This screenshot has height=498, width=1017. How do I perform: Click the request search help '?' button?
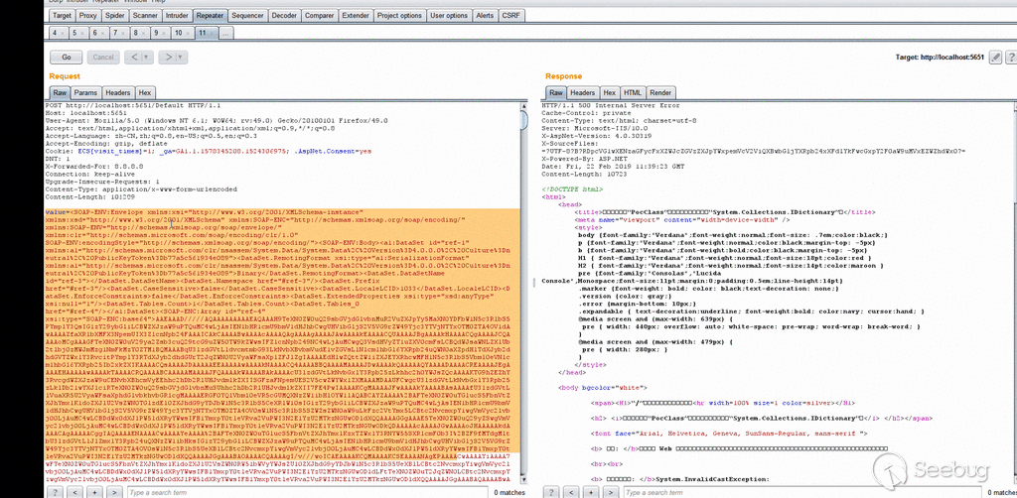point(56,492)
